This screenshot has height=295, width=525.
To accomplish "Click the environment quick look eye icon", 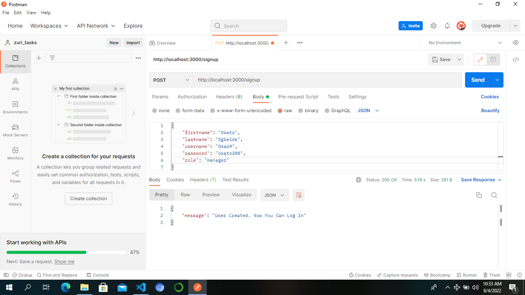I will tap(516, 43).
